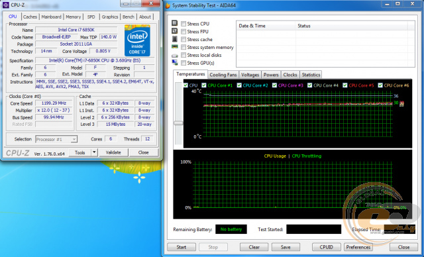The width and height of the screenshot is (424, 257).
Task: Click the Close button in AIDA64 window
Action: pyautogui.click(x=403, y=247)
